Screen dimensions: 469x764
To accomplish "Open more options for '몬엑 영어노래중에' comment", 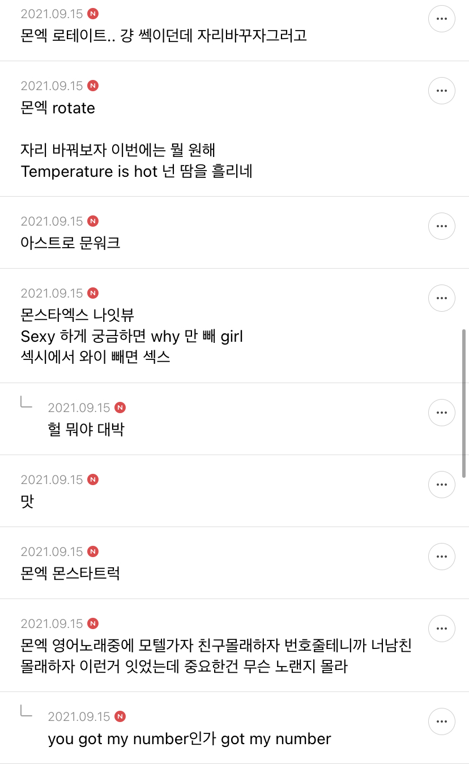I will 442,629.
